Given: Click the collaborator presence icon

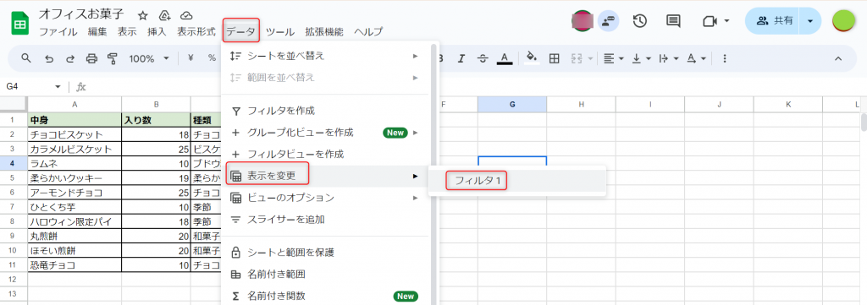Looking at the screenshot, I should pyautogui.click(x=608, y=21).
